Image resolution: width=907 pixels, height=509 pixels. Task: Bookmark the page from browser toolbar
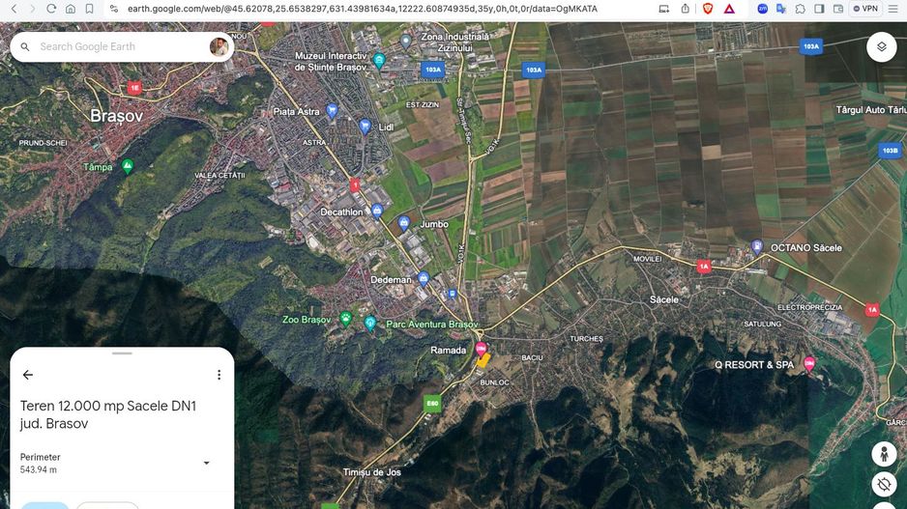(89, 9)
